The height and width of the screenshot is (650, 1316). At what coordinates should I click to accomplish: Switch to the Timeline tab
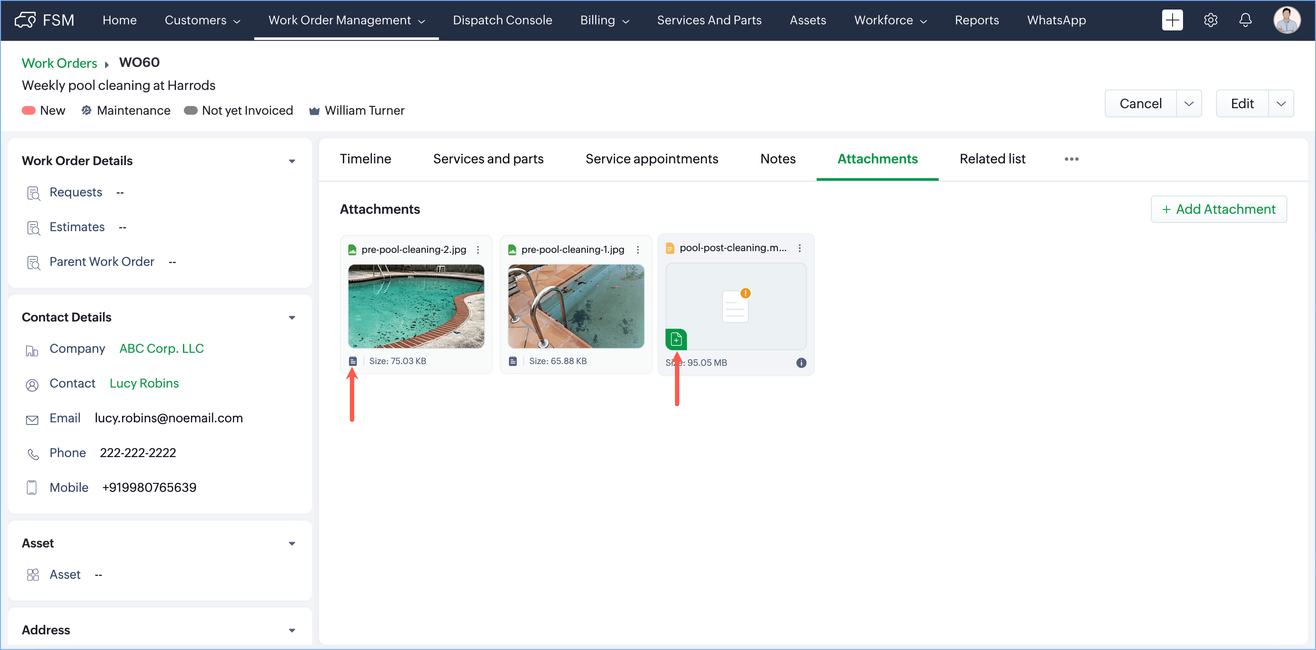365,159
